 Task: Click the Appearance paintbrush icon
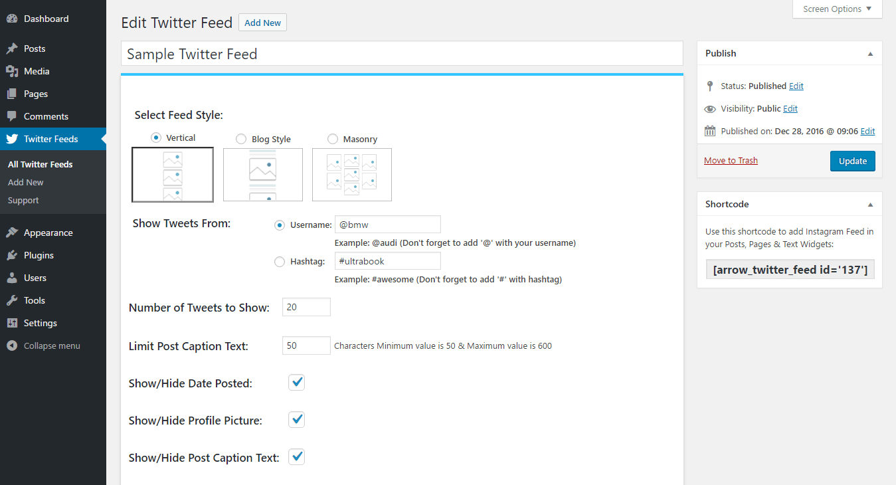pos(12,233)
